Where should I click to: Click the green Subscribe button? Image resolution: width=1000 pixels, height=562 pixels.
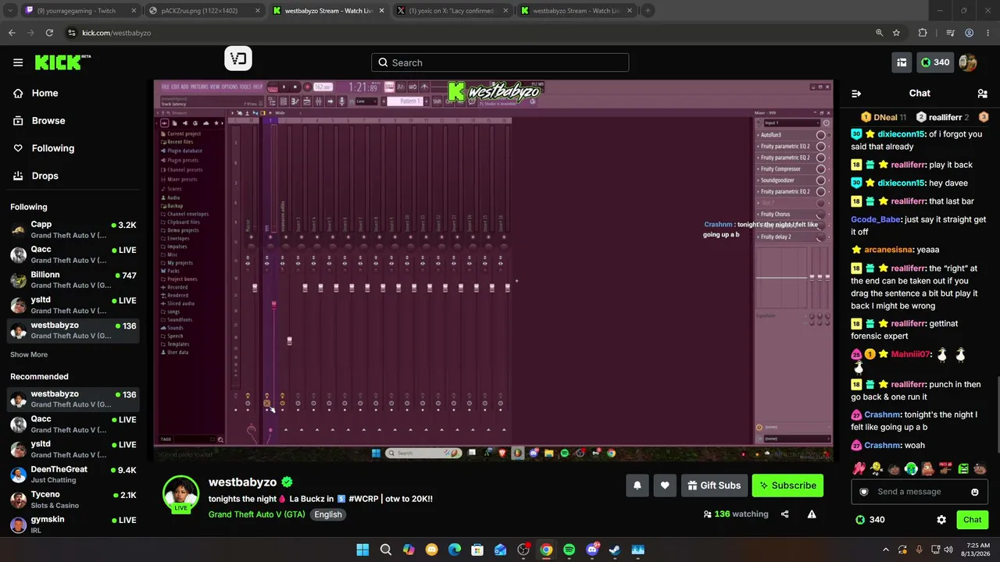(787, 486)
